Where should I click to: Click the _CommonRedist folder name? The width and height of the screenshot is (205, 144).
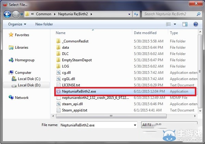(x=75, y=41)
